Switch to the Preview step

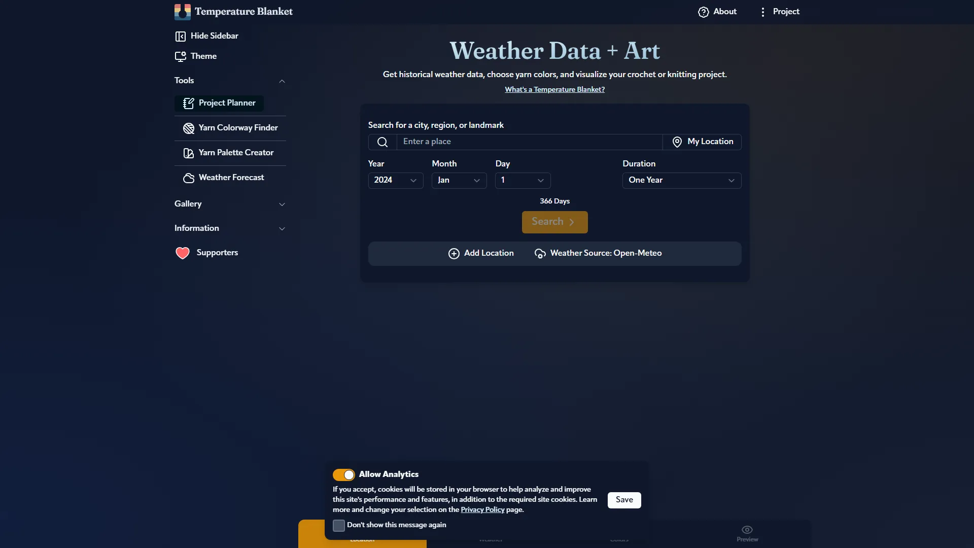[x=747, y=533]
